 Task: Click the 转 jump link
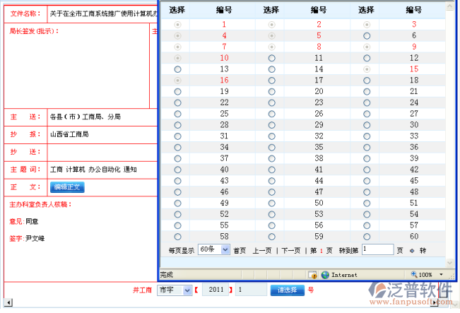[423, 251]
